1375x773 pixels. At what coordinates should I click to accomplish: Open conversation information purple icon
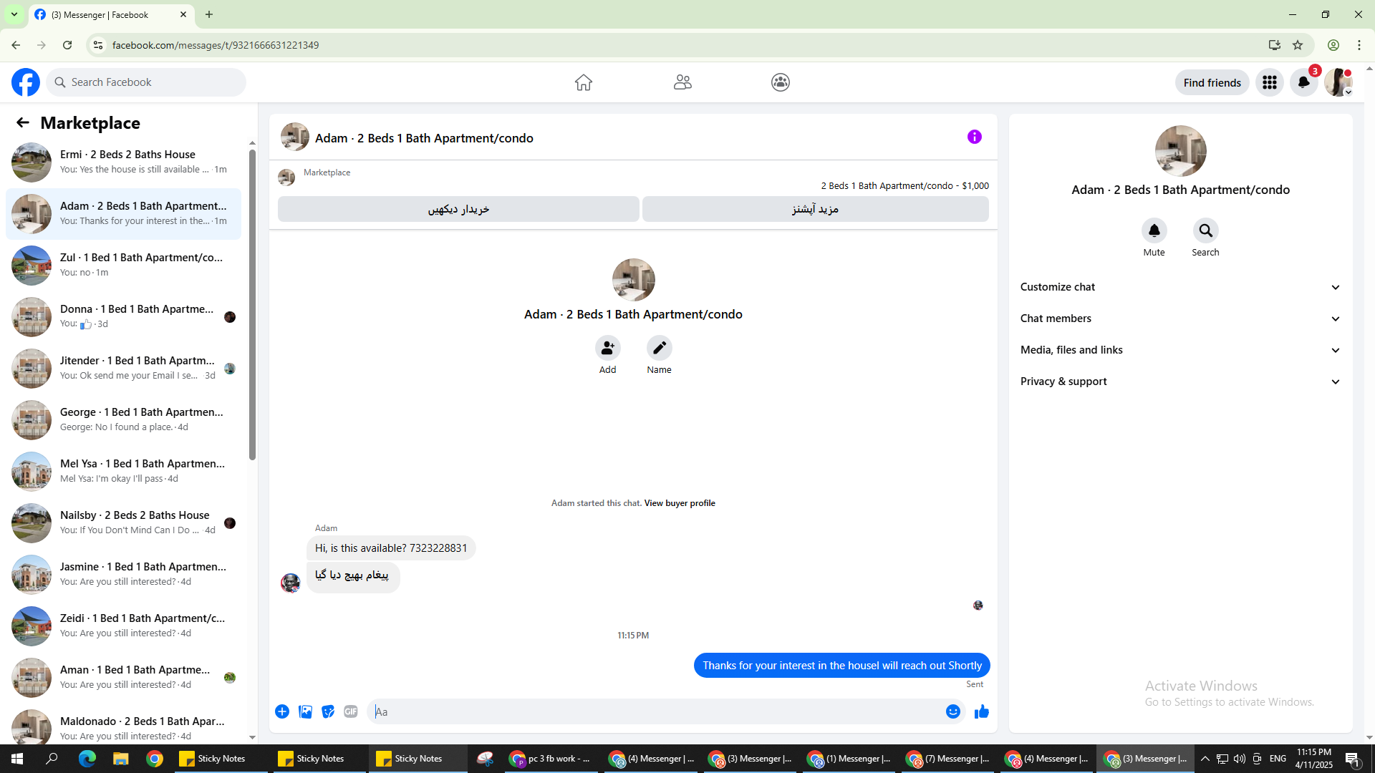pyautogui.click(x=975, y=137)
